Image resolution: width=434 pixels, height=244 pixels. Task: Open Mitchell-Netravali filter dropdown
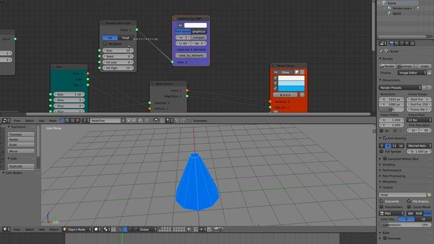[x=419, y=146]
